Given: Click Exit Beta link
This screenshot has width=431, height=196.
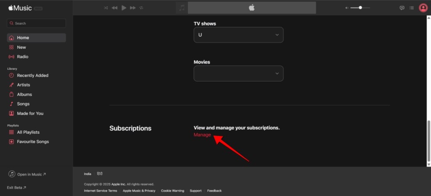Looking at the screenshot, I should 16,188.
